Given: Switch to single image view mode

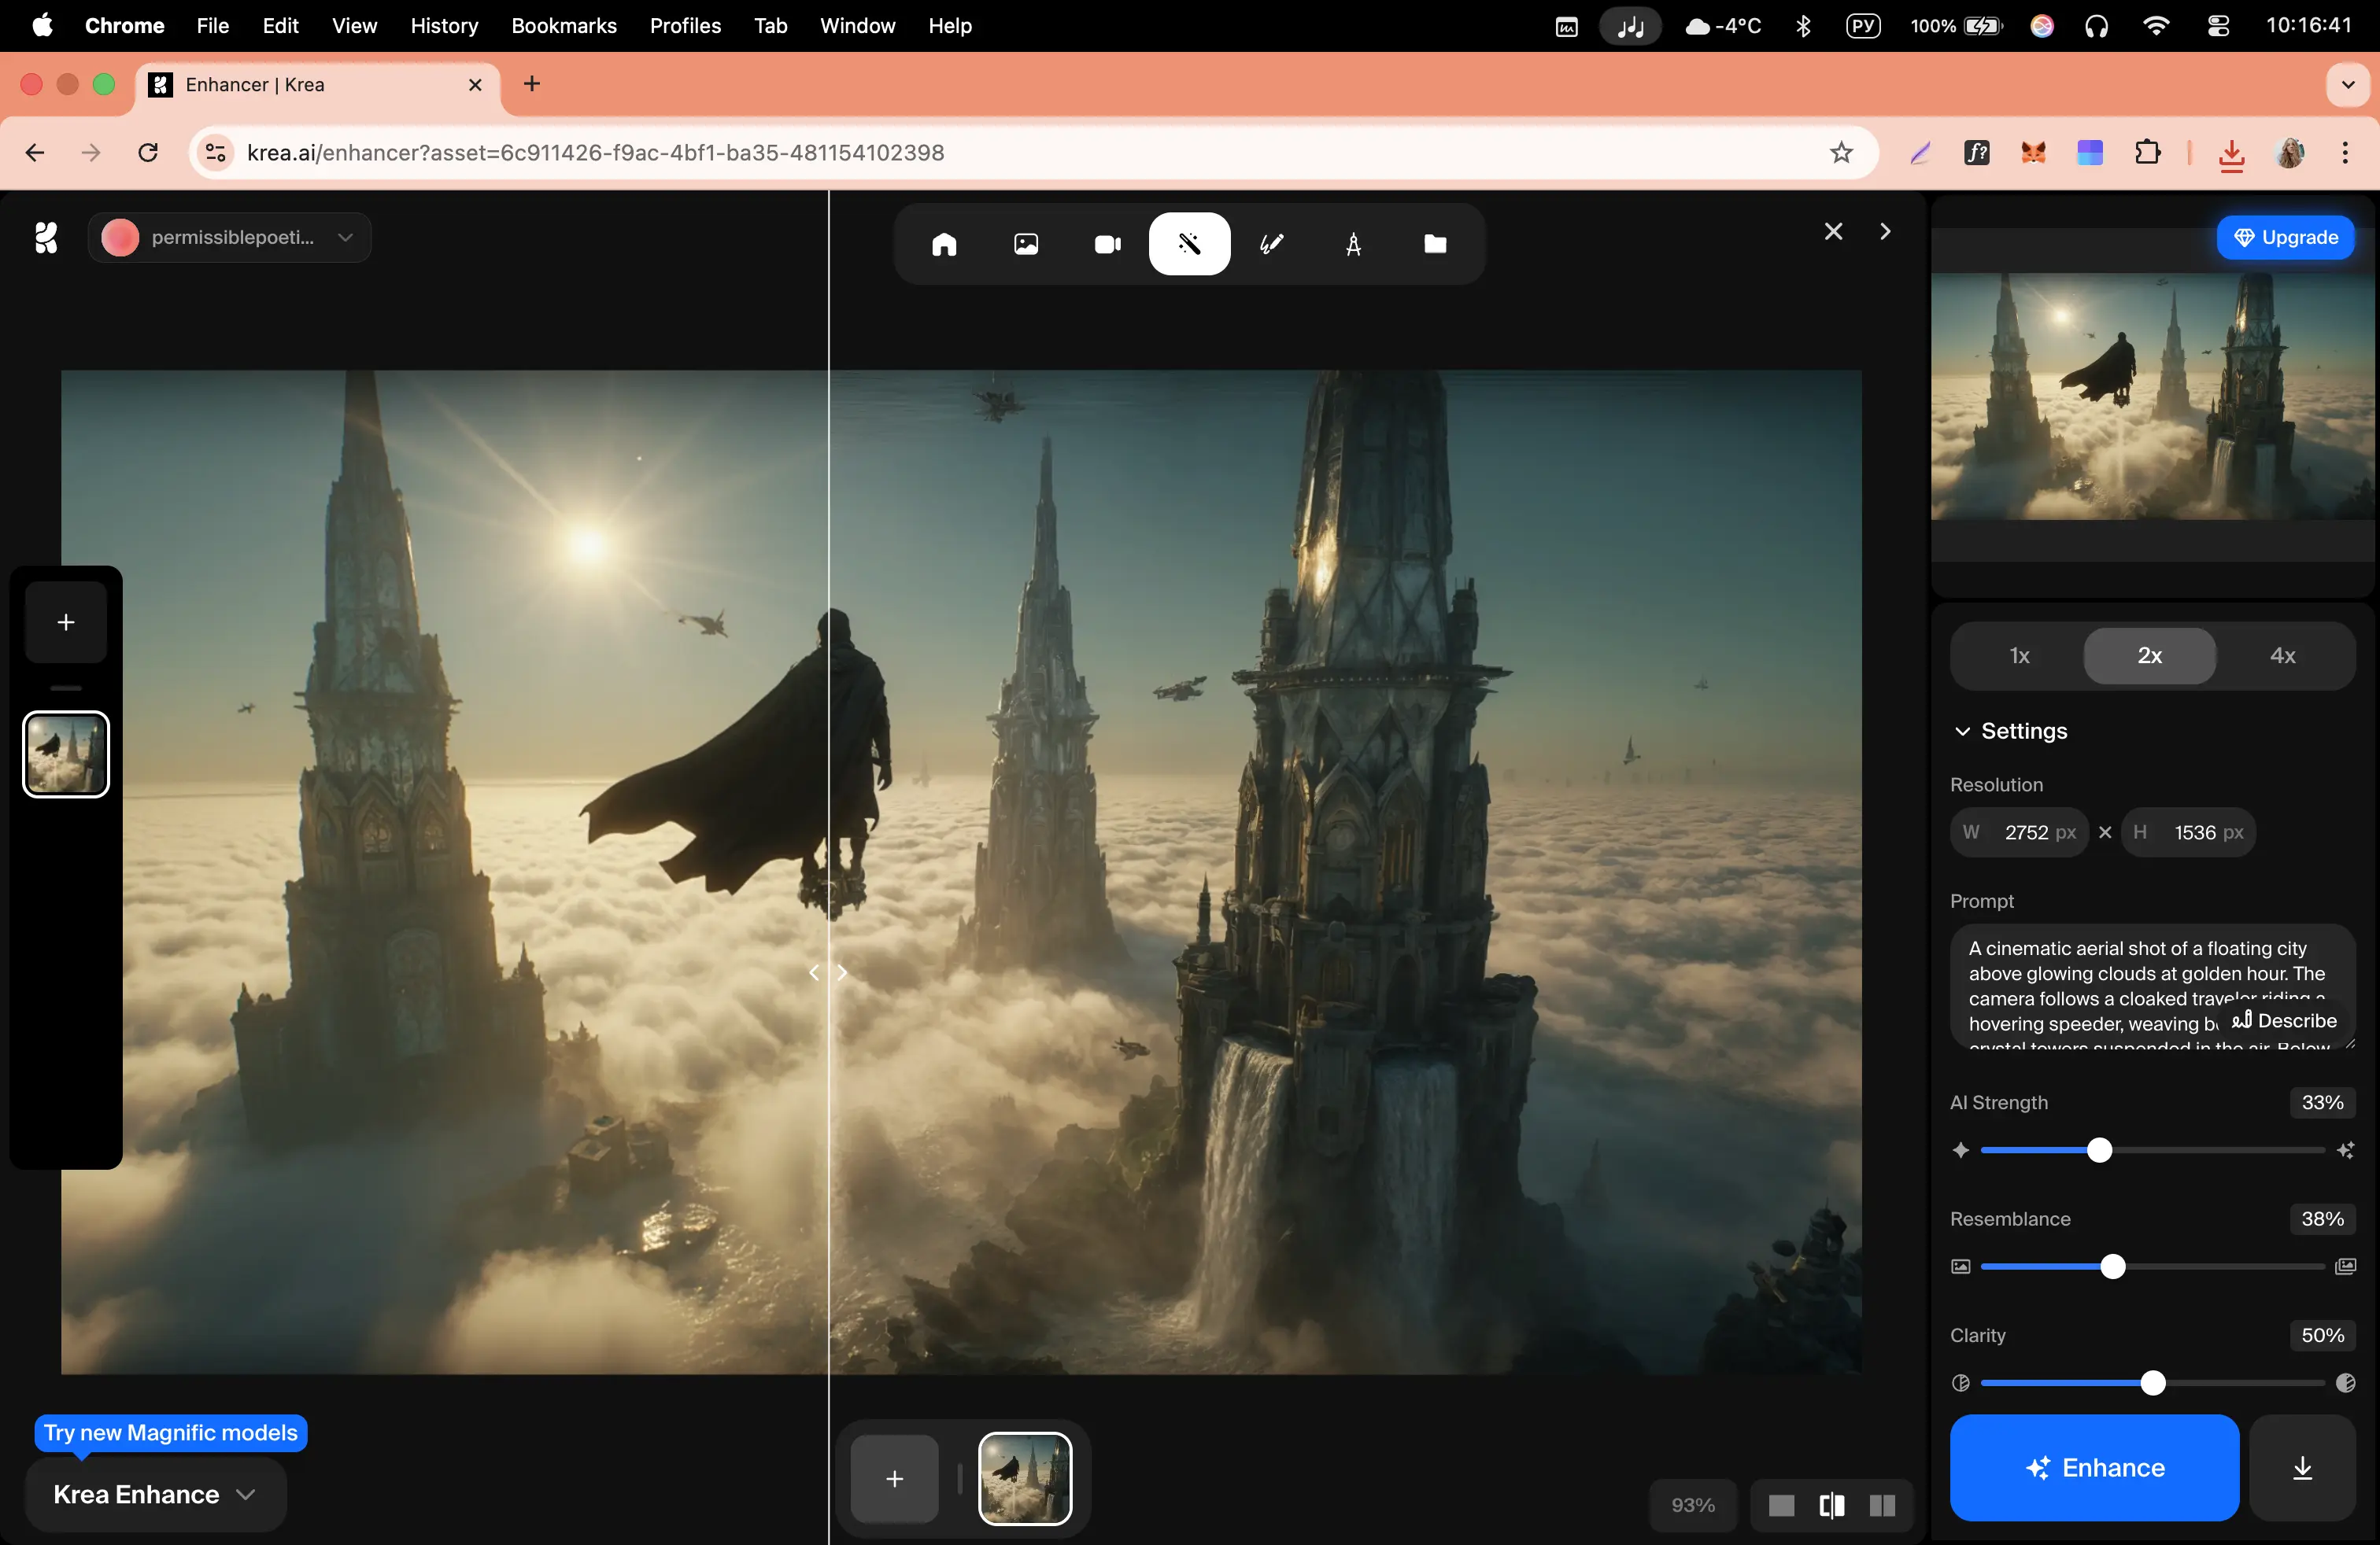Looking at the screenshot, I should 1781,1505.
